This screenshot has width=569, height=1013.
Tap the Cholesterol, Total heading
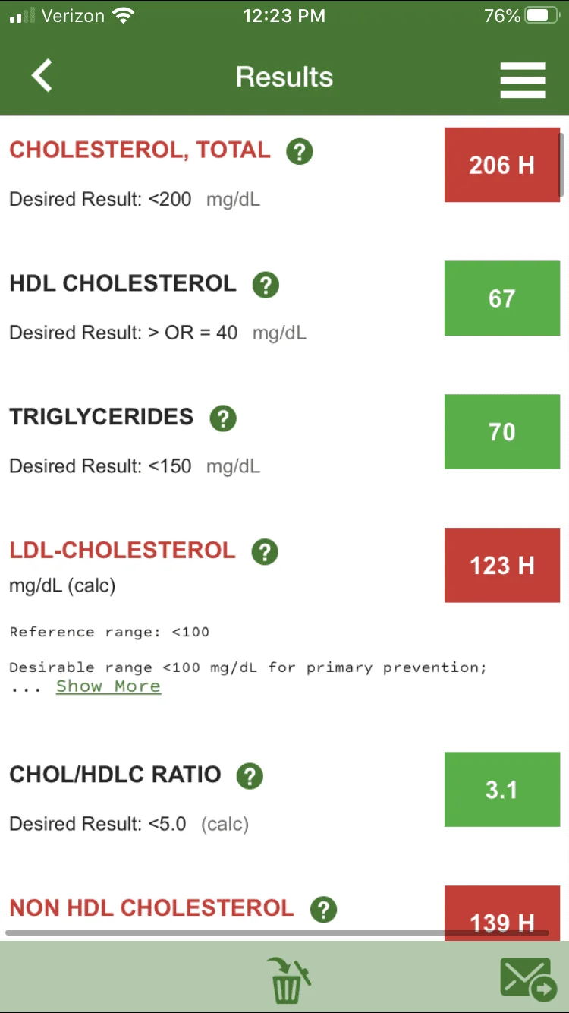[140, 150]
